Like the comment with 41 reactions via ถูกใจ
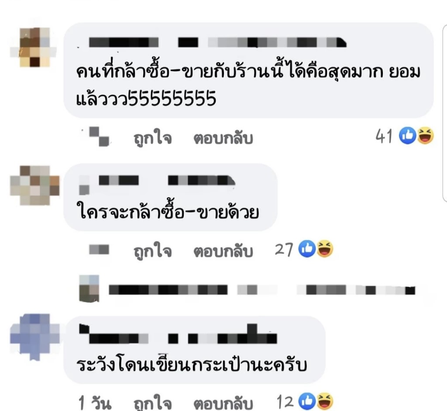 153,138
